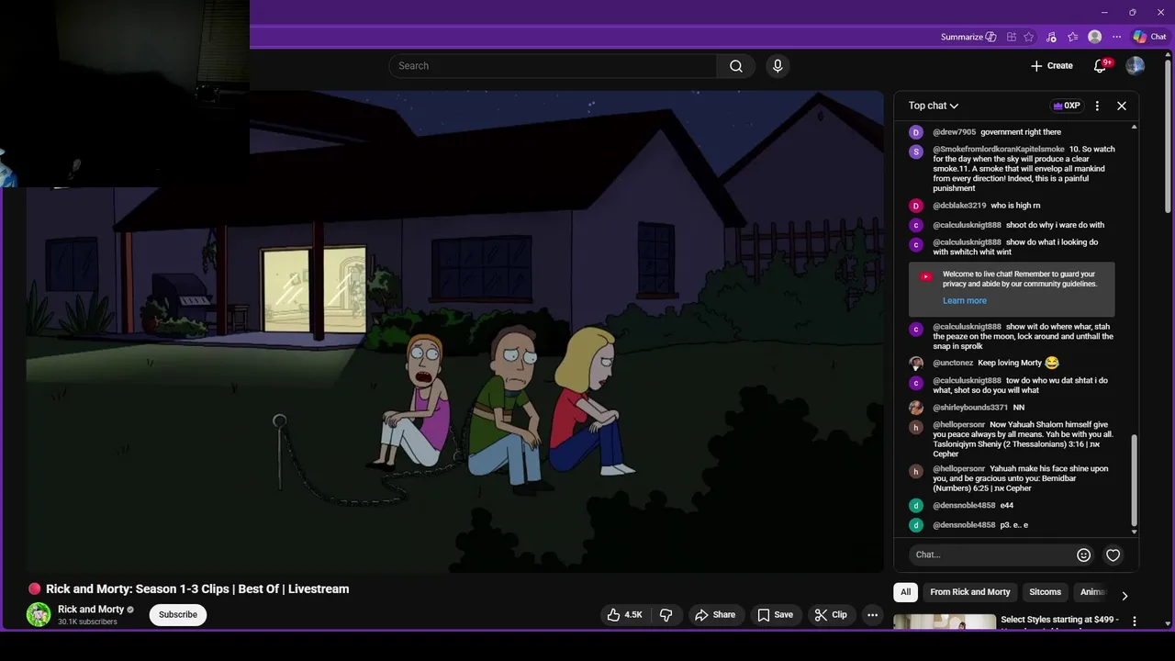Share the video
The width and height of the screenshot is (1175, 661).
click(x=715, y=615)
